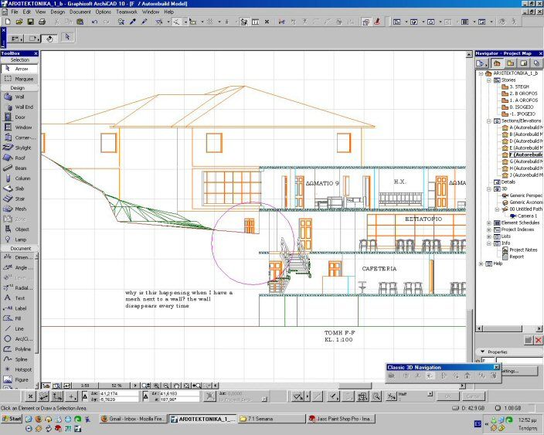
Task: Pick the Roof tool
Action: tap(19, 158)
